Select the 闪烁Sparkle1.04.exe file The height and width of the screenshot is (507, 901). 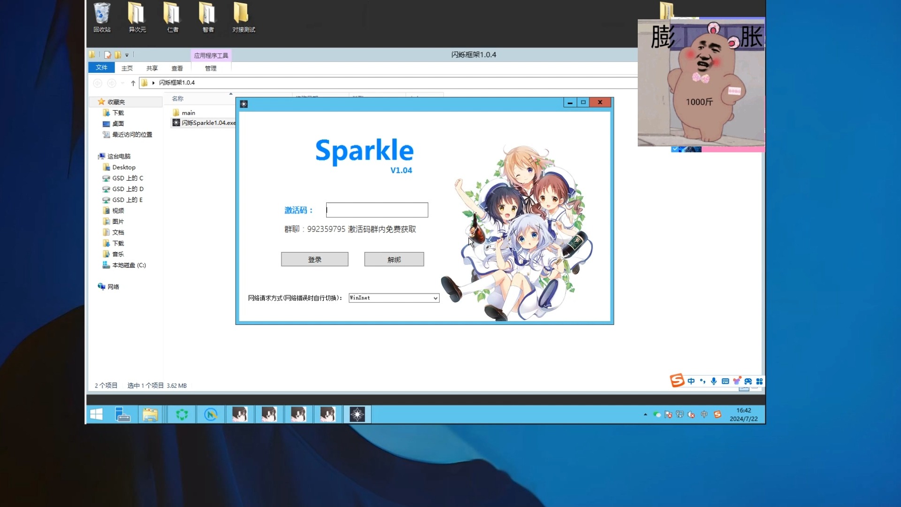(204, 123)
